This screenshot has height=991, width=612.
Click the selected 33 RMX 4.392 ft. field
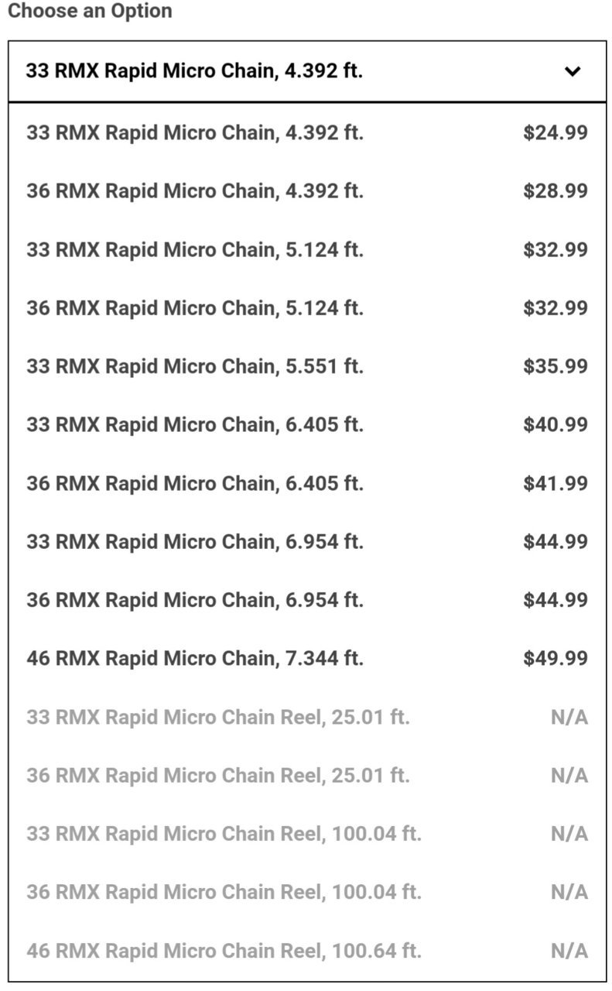click(307, 71)
